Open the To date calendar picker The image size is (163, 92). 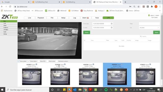pos(112,28)
